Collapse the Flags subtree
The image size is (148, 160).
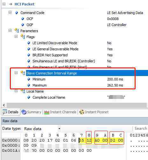16,37
